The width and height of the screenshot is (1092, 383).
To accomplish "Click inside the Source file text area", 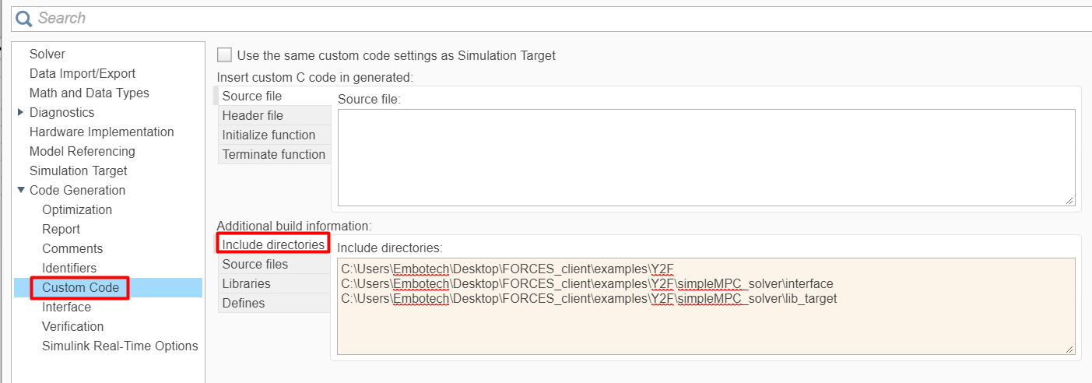I will pos(705,157).
